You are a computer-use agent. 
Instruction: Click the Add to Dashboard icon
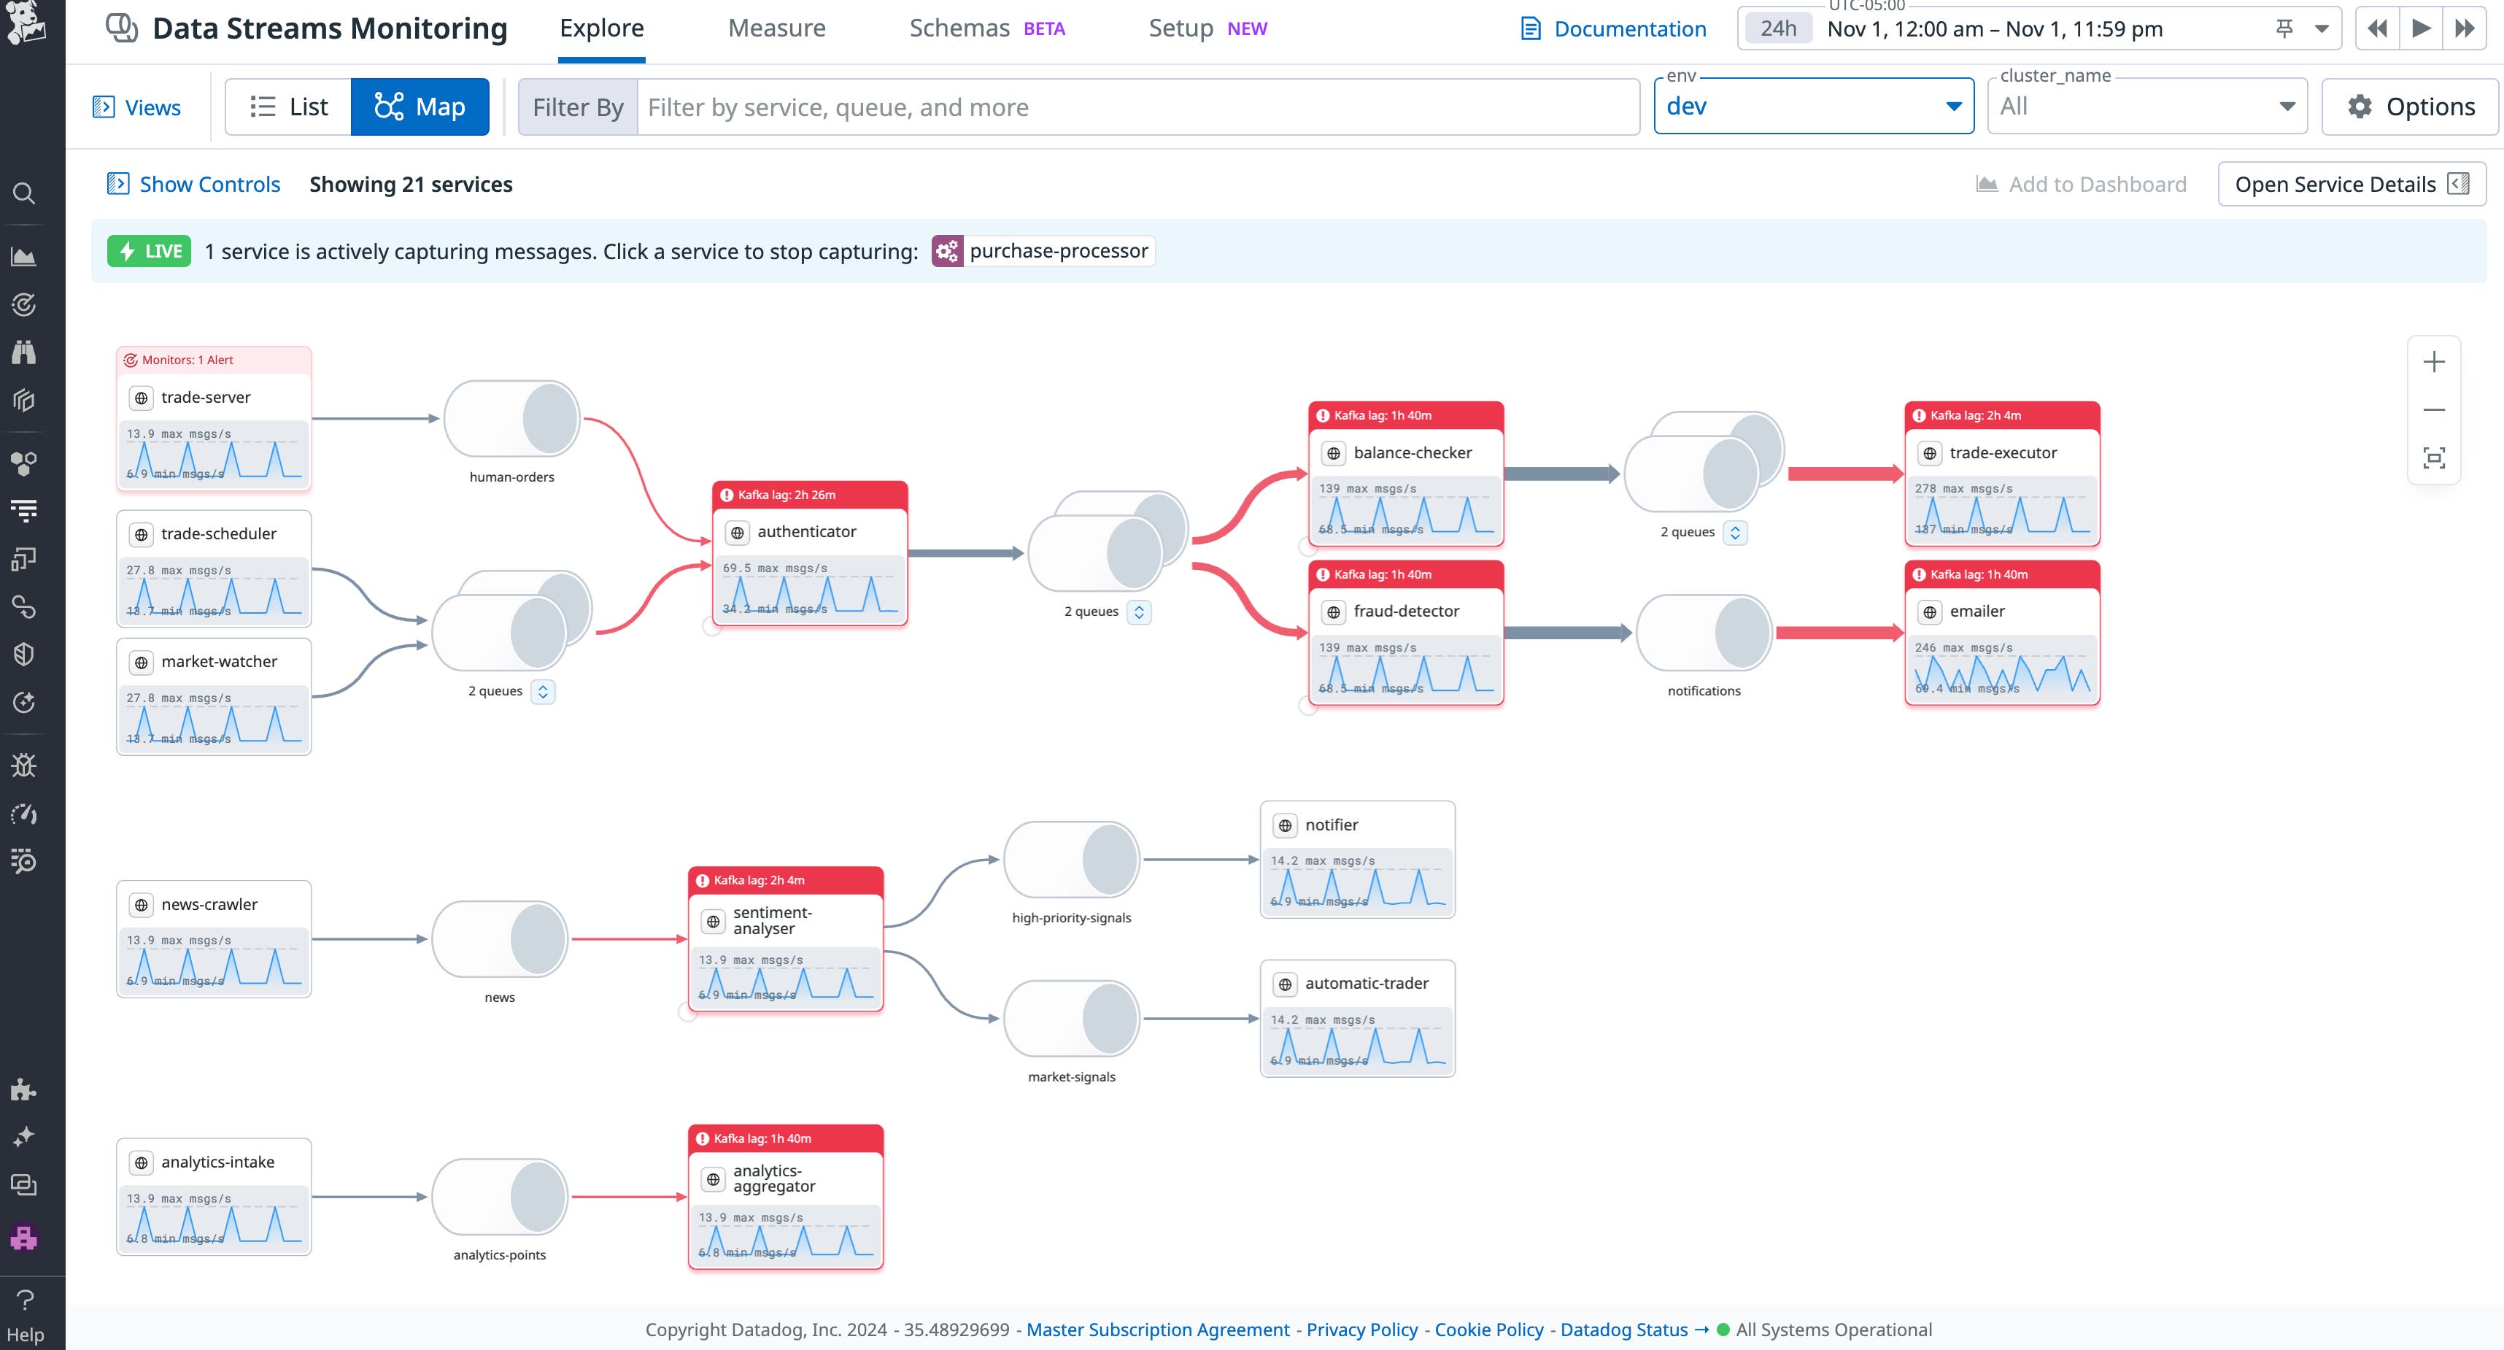[x=1987, y=182]
